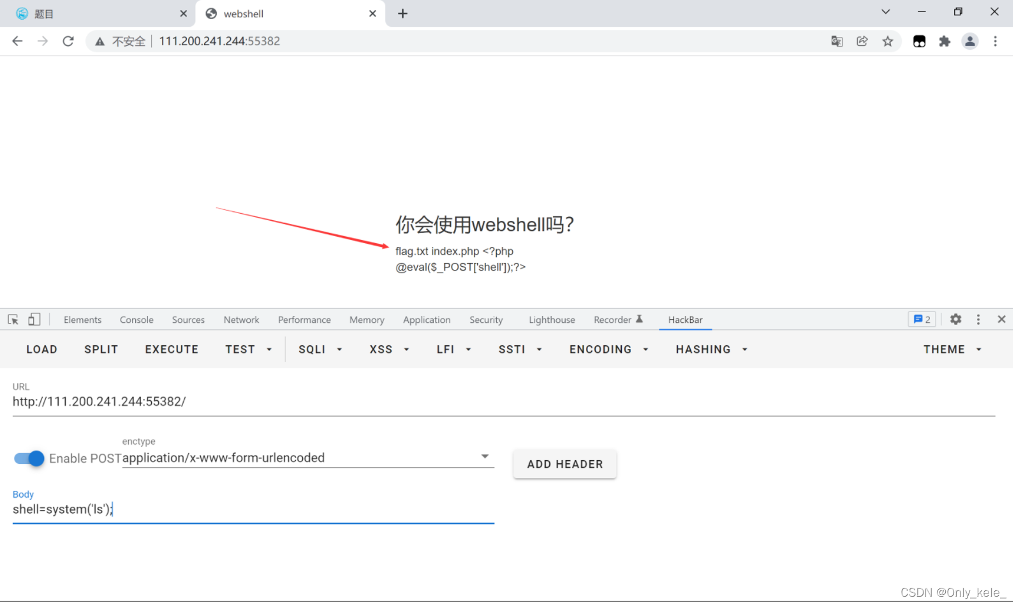Viewport: 1016px width, 605px height.
Task: Open DevTools settings gear
Action: (x=955, y=320)
